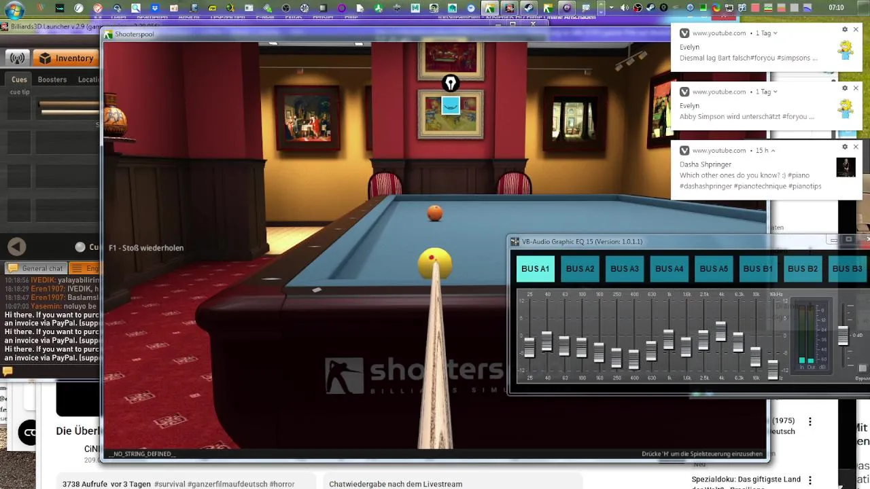Open the Inventory button in the launcher
Image resolution: width=870 pixels, height=489 pixels.
pos(66,58)
